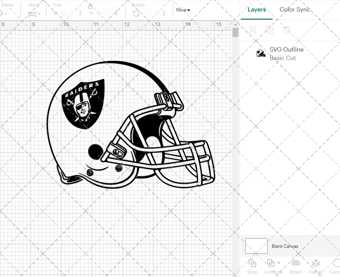Open the More dropdown
This screenshot has width=340, height=277.
(x=183, y=10)
